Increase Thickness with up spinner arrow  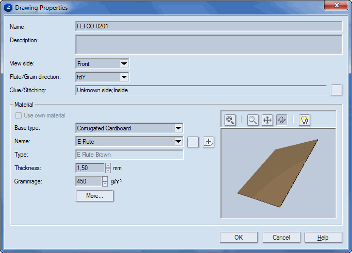[107, 165]
